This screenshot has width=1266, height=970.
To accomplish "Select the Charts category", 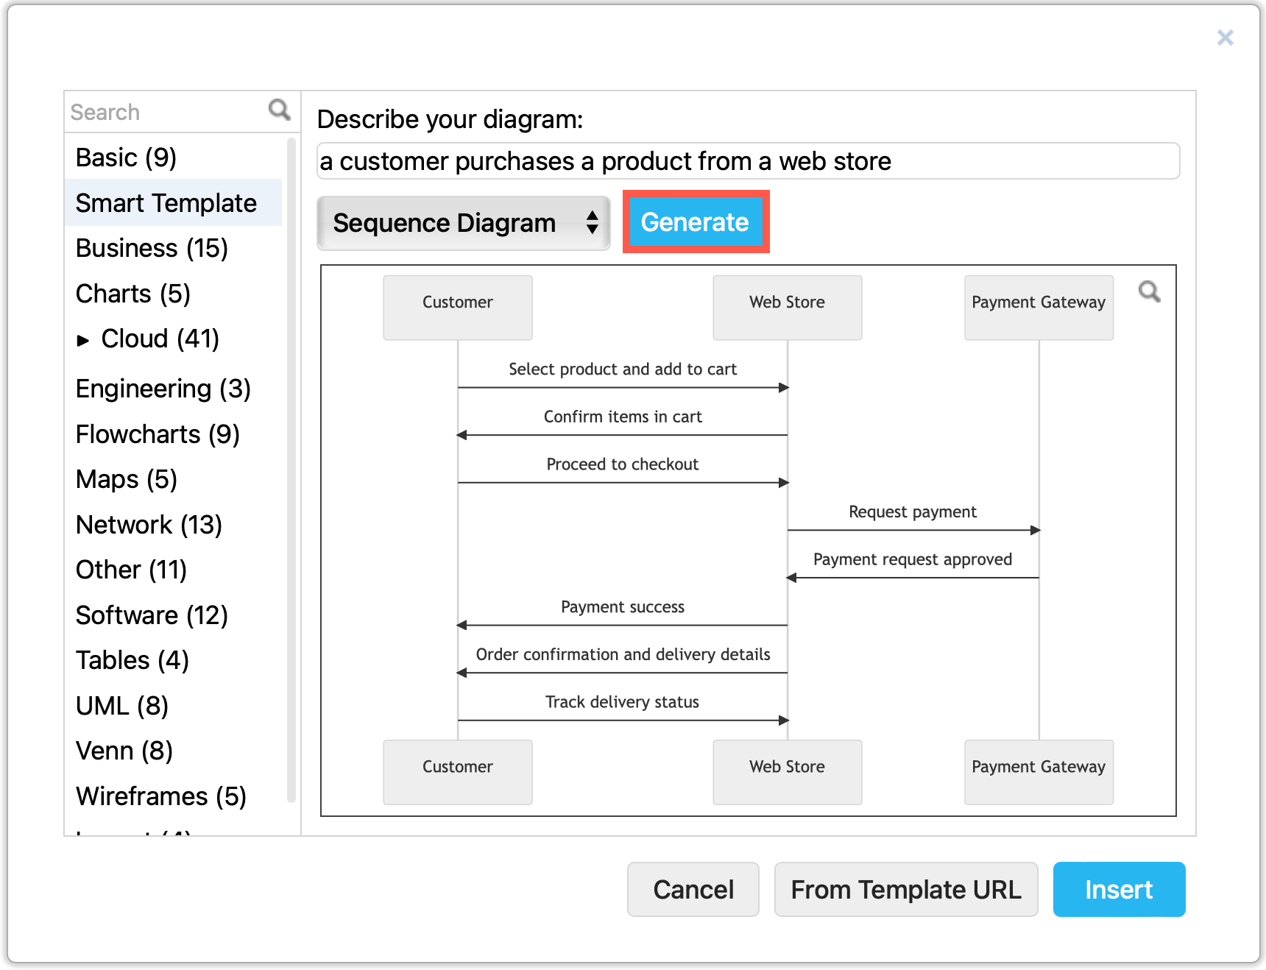I will tap(132, 294).
